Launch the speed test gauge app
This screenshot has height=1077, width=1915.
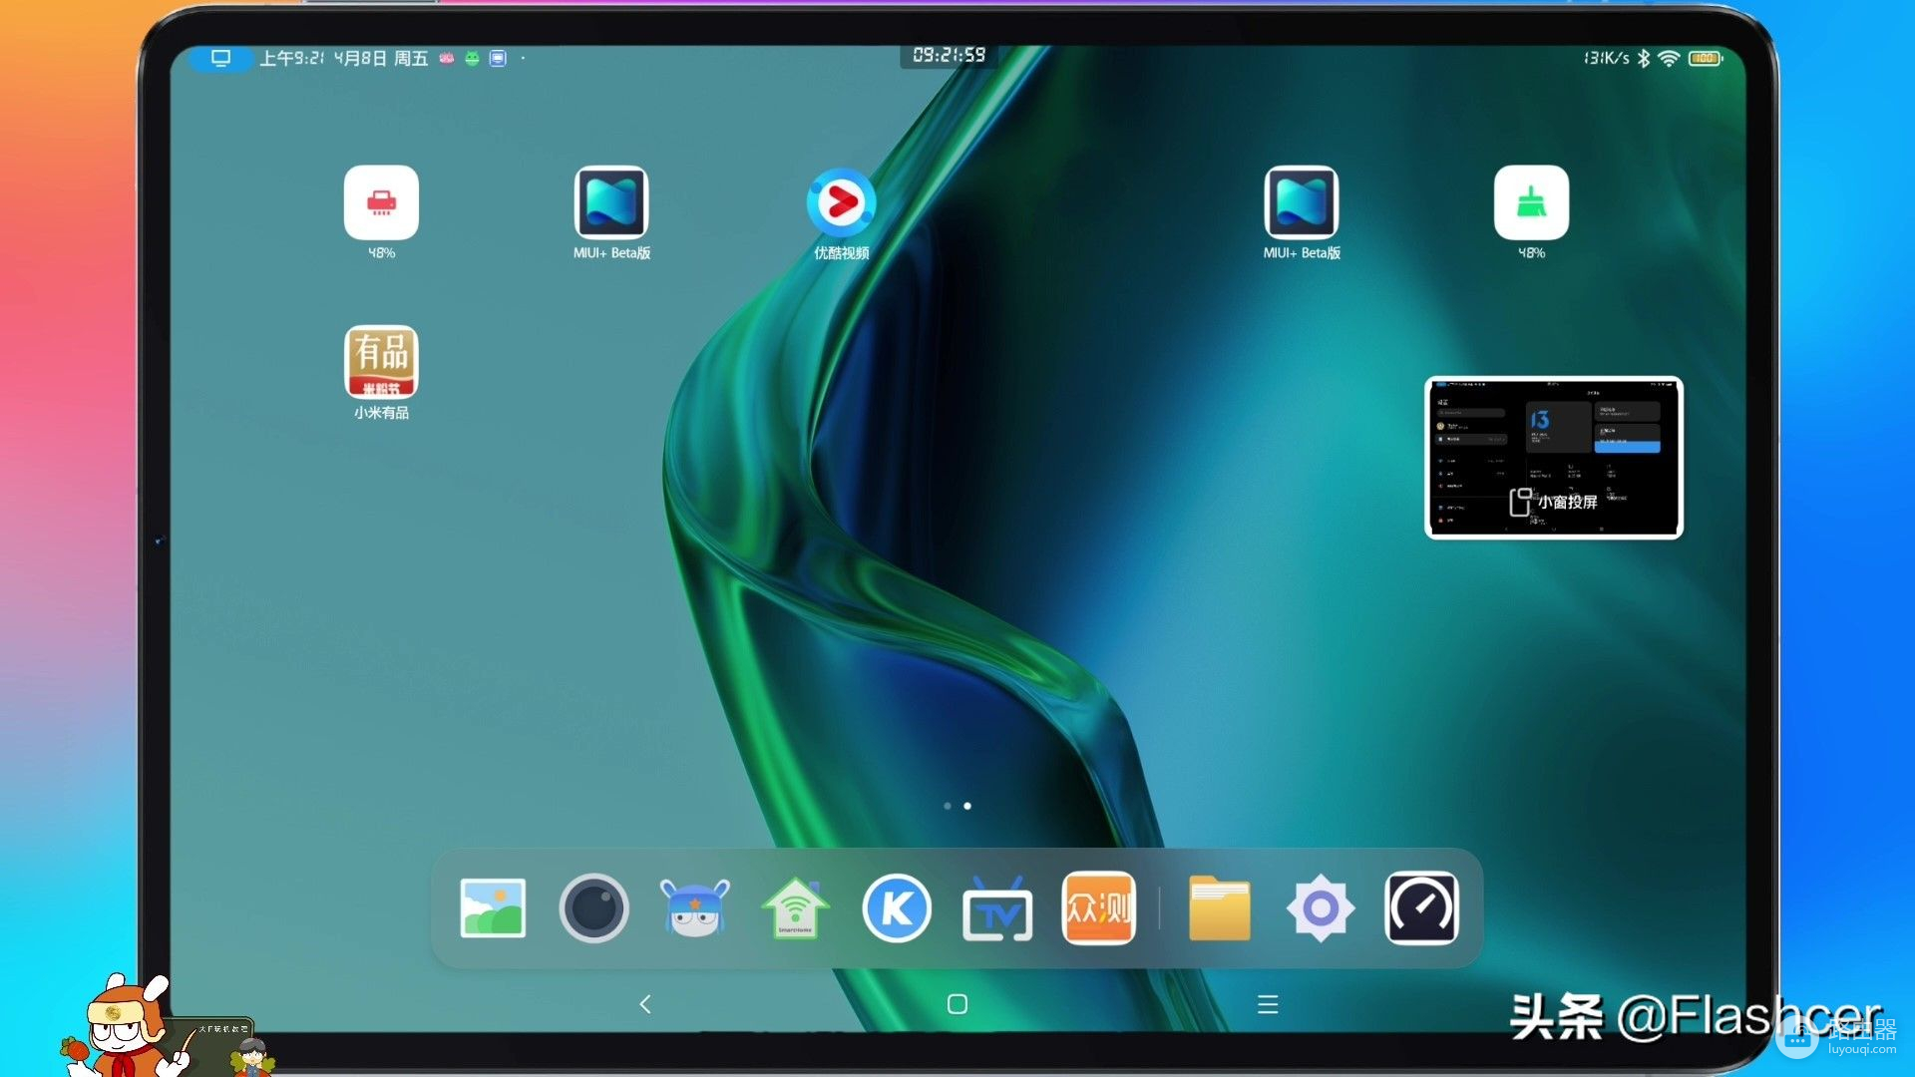tap(1421, 907)
